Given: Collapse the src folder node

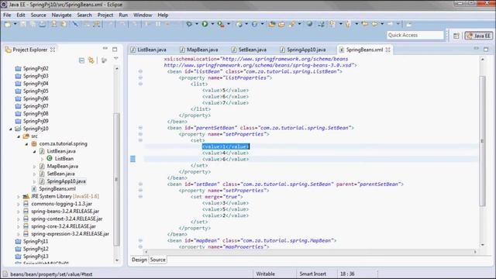Looking at the screenshot, I should click(x=19, y=136).
